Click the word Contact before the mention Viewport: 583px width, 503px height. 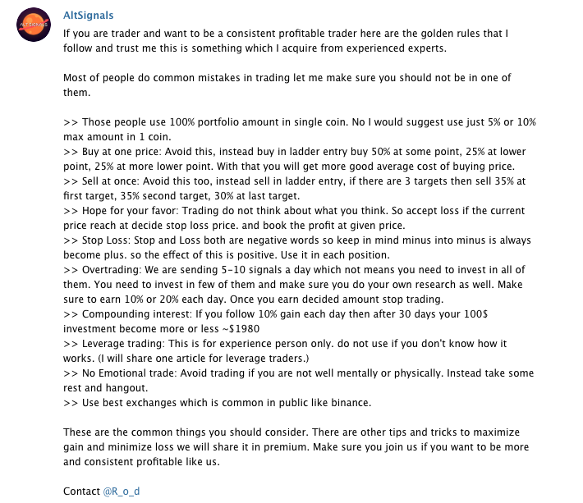[x=81, y=491]
